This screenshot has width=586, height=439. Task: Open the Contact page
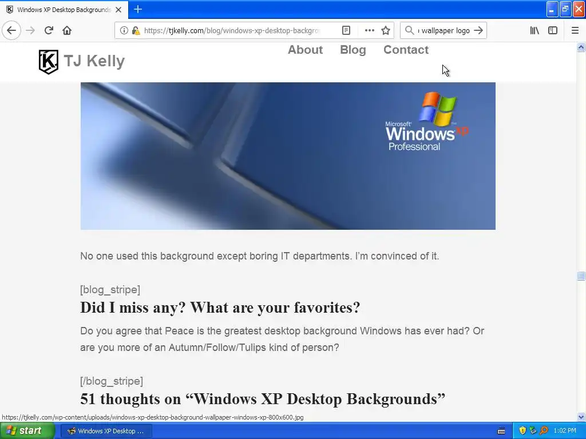tap(406, 50)
